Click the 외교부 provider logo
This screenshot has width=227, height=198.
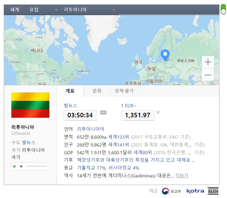click(x=171, y=191)
